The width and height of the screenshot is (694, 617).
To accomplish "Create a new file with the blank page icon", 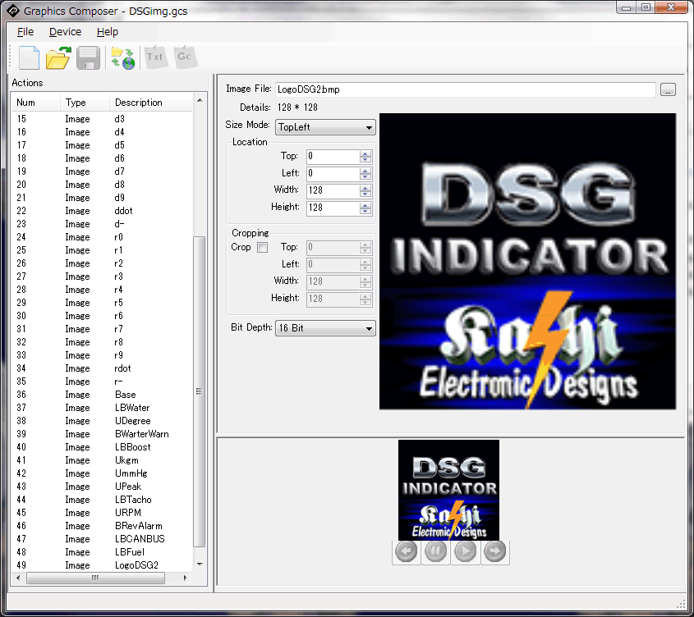I will click(30, 57).
